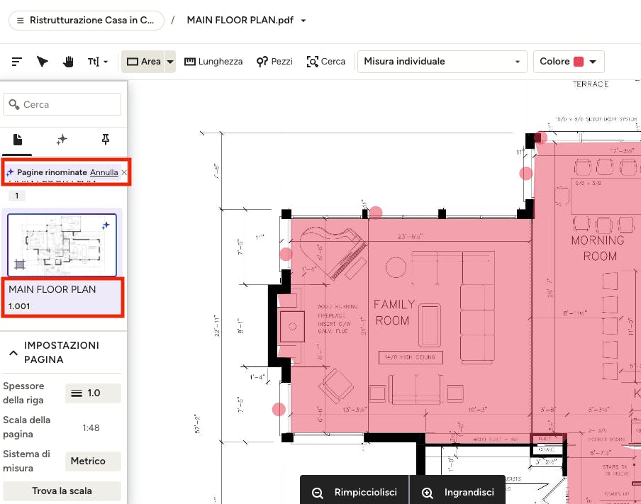This screenshot has height=504, width=641.
Task: Open the pinned items tab
Action: point(106,140)
